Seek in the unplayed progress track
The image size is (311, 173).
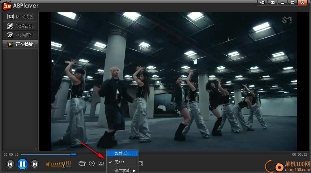(x=183, y=154)
